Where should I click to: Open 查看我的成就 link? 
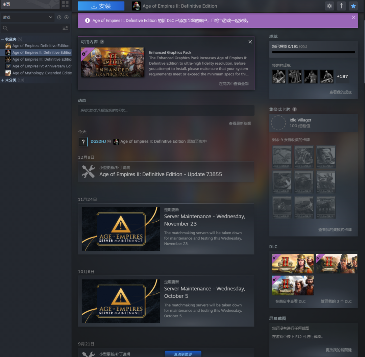340,92
